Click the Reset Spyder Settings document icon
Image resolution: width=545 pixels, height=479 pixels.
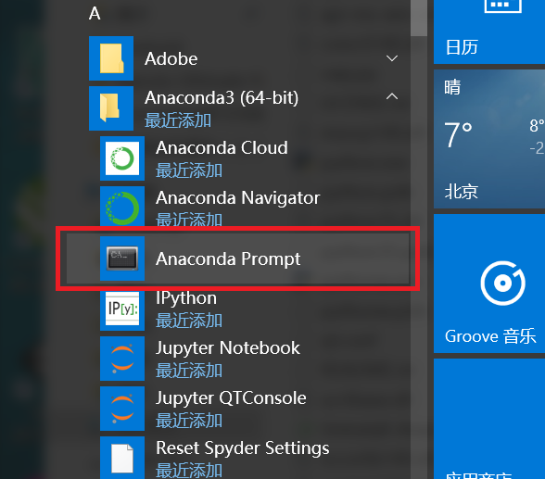click(122, 458)
